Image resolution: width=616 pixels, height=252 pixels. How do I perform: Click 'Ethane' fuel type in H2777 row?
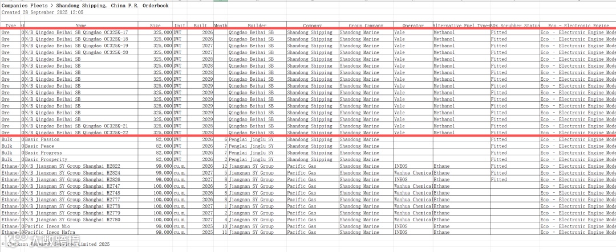(x=461, y=200)
